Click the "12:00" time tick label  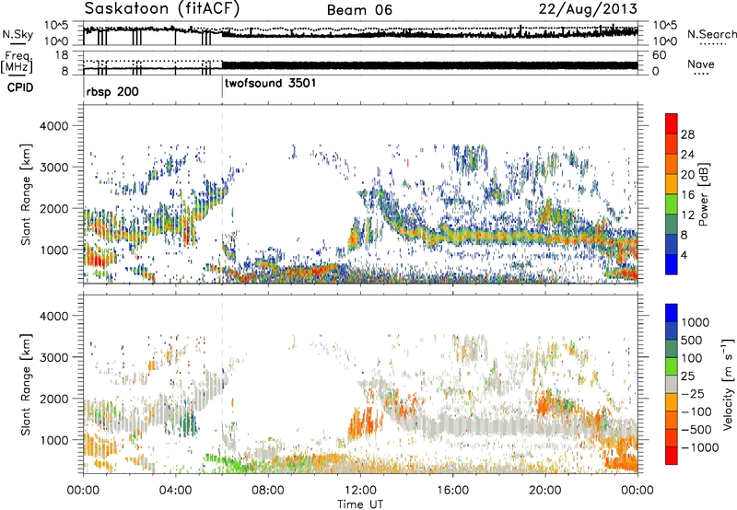click(360, 491)
